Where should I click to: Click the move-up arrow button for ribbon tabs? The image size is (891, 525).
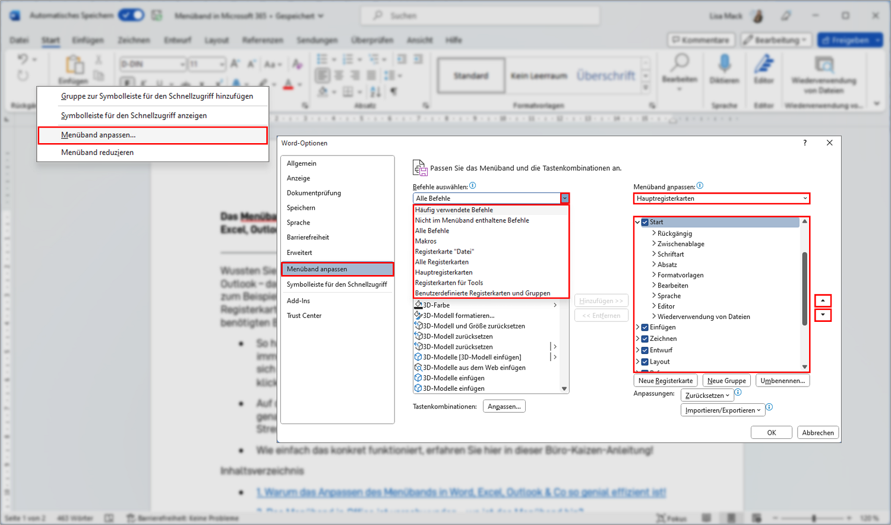pyautogui.click(x=823, y=301)
